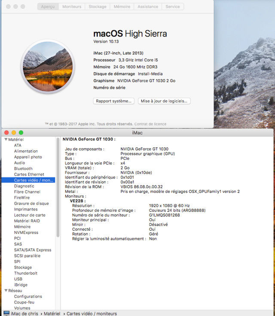This screenshot has height=316, width=275.
Task: Open the Moniteurs tab
Action: coord(72,6)
